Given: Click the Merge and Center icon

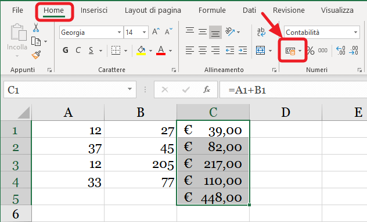Looking at the screenshot, I should 261,51.
